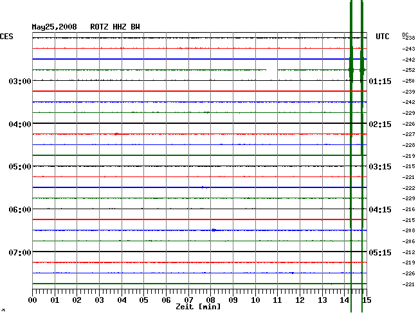Image resolution: width=418 pixels, height=317 pixels.
Task: Click the 01:15 UTC time label
Action: [380, 81]
